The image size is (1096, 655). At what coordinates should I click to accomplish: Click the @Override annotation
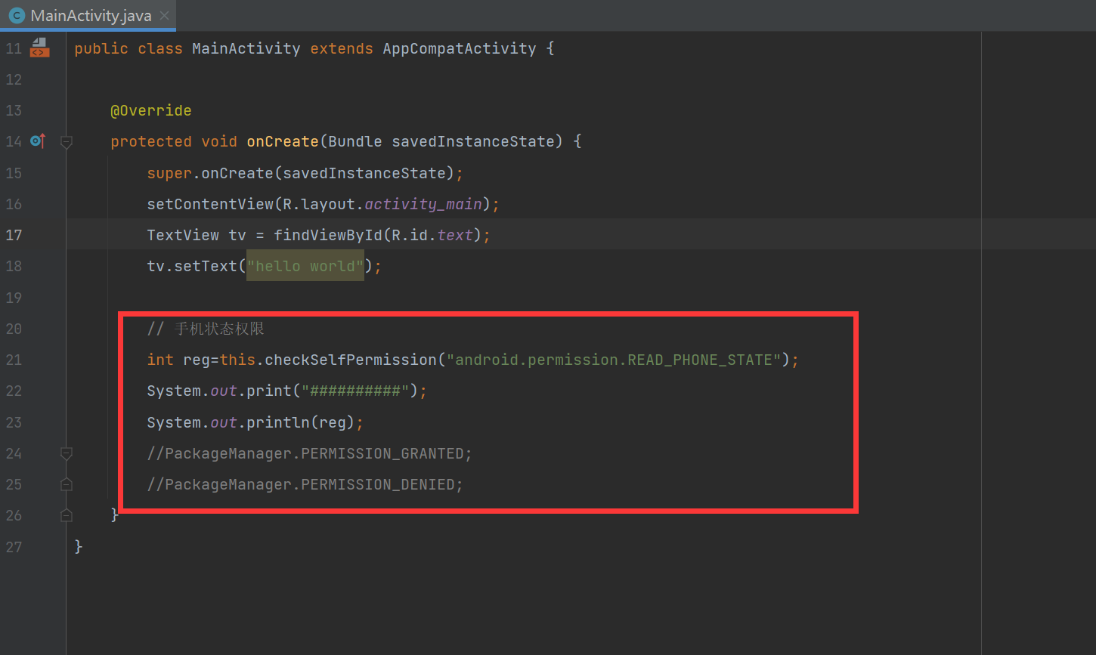coord(151,110)
